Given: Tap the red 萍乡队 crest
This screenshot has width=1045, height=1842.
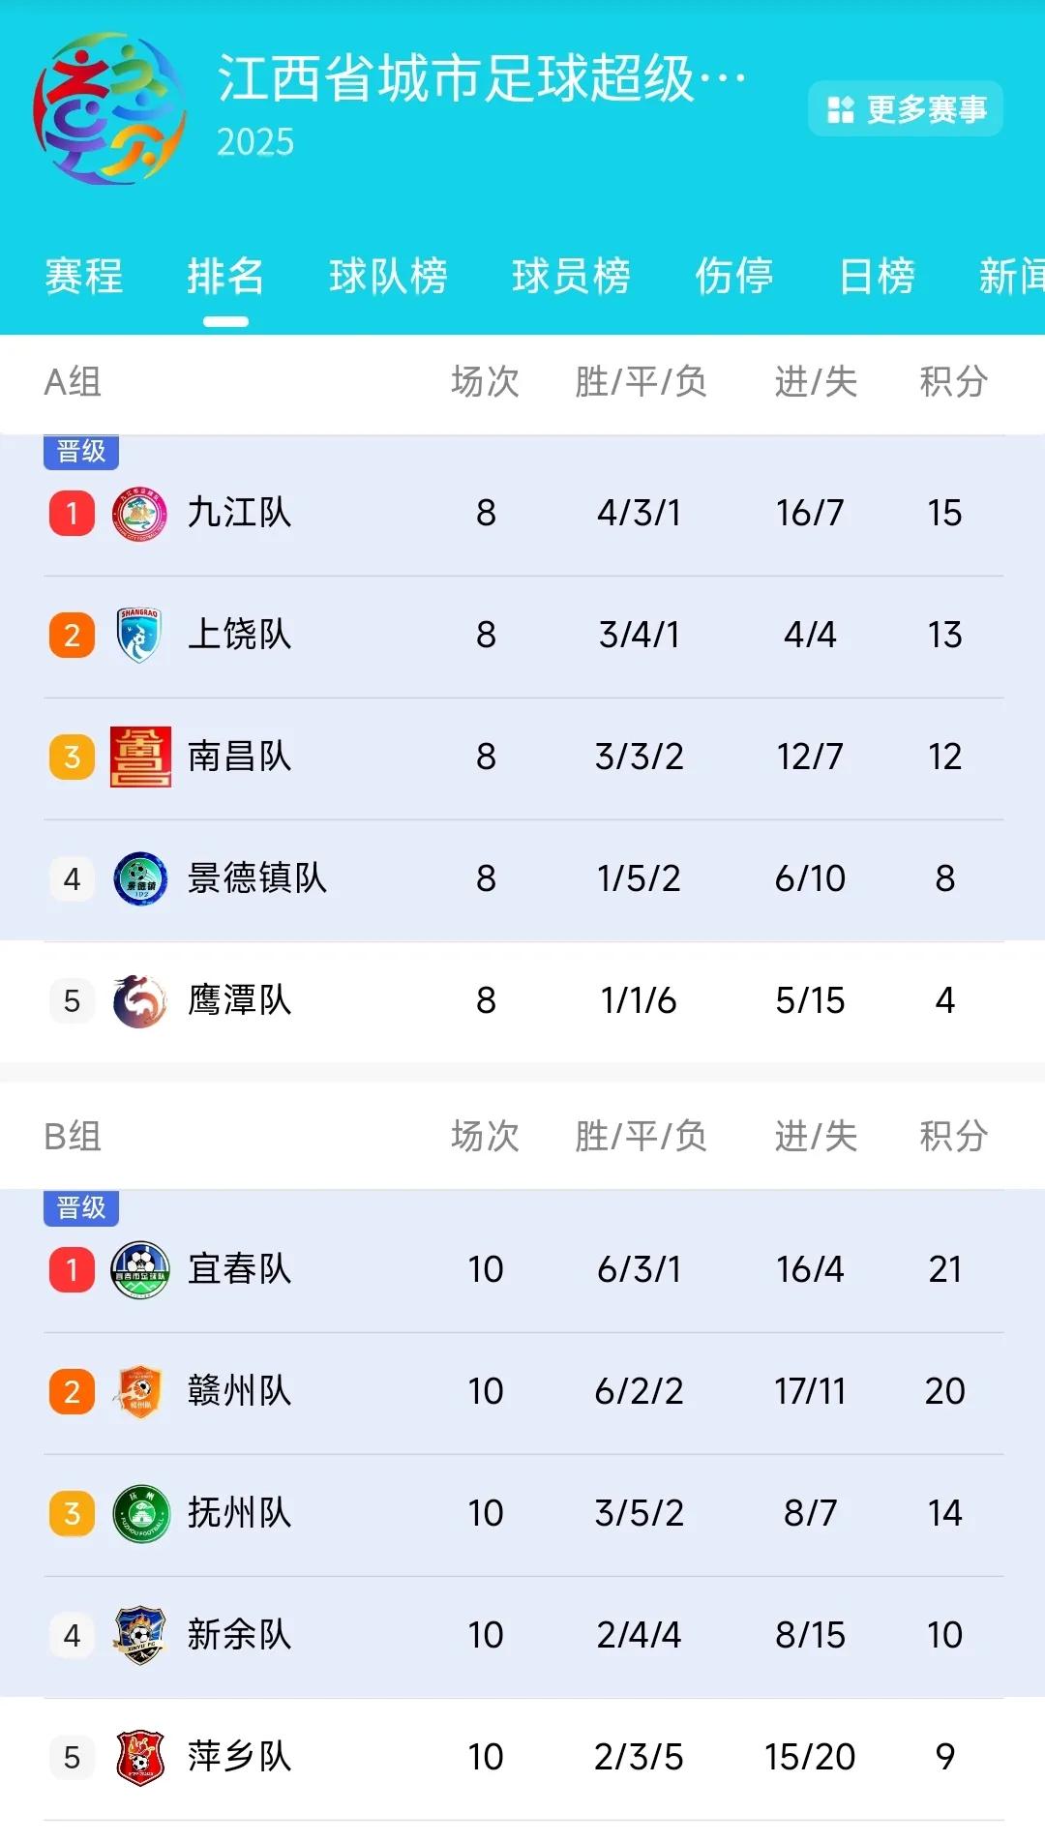Looking at the screenshot, I should tap(140, 1757).
